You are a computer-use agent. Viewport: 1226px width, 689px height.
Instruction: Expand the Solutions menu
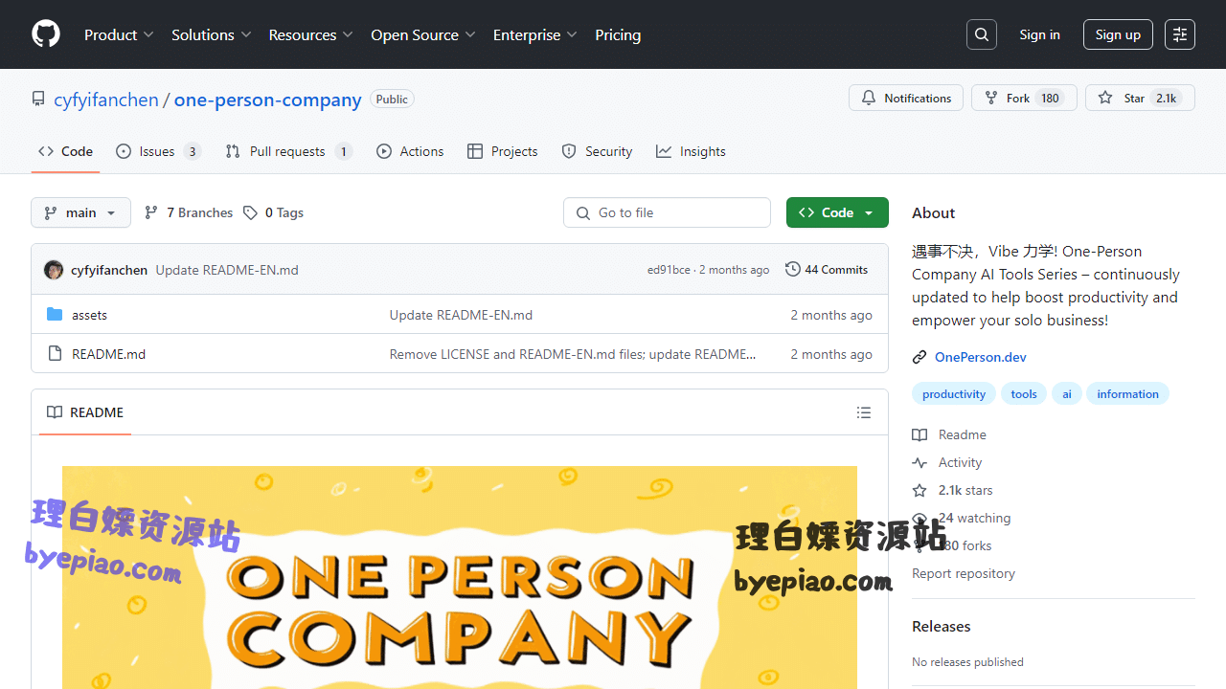click(x=212, y=34)
